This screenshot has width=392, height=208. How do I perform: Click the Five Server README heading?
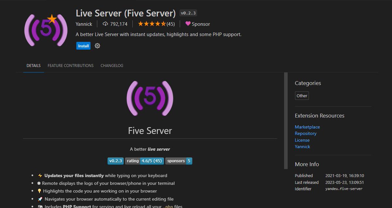coord(150,131)
